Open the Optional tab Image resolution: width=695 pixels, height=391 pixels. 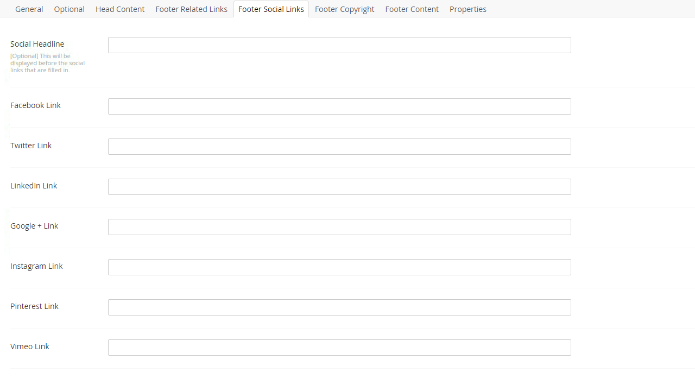click(x=69, y=9)
